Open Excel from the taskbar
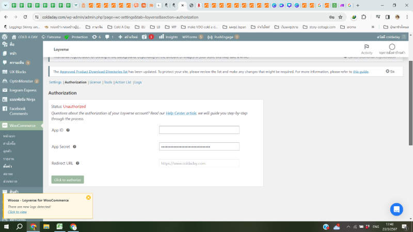The height and width of the screenshot is (232, 413). [59, 226]
